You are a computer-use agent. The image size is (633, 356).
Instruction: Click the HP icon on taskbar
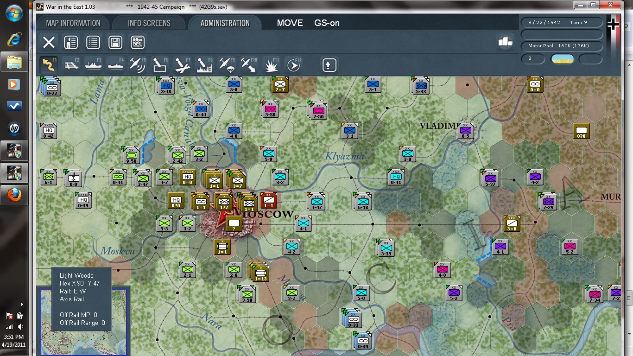[14, 128]
